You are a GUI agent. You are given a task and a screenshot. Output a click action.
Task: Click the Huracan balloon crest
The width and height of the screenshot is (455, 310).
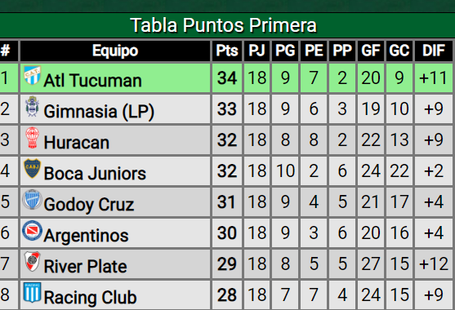click(x=32, y=138)
